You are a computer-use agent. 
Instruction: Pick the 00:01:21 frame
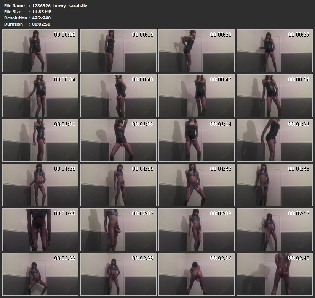(274, 140)
